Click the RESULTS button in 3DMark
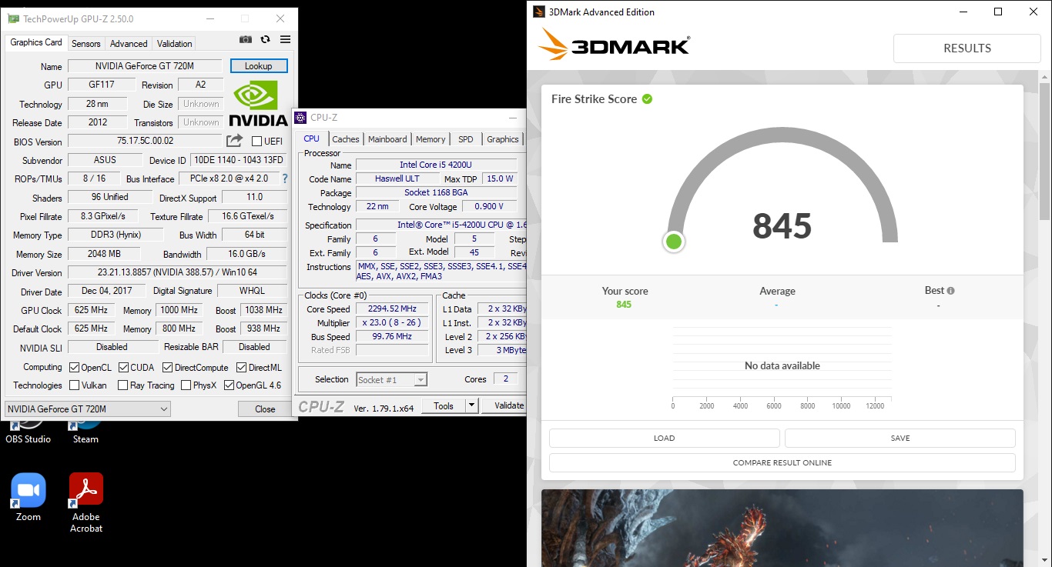Image resolution: width=1052 pixels, height=567 pixels. [x=967, y=48]
